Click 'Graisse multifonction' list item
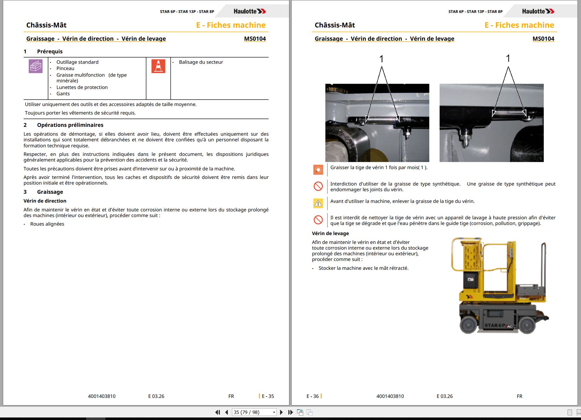 click(92, 78)
